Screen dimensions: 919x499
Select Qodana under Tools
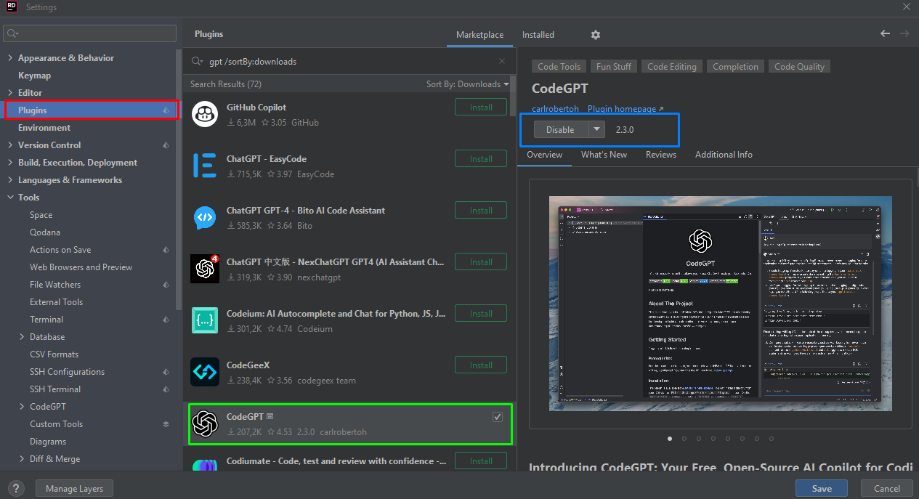(45, 232)
